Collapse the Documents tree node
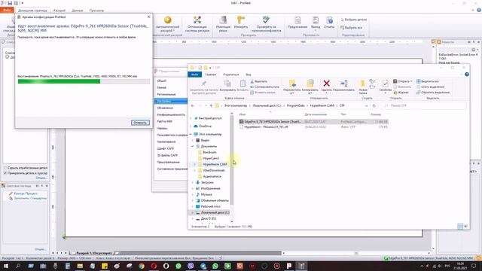Viewport: 482px width, 271px height. coord(193,146)
